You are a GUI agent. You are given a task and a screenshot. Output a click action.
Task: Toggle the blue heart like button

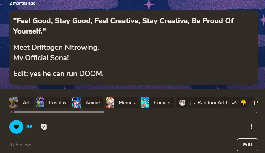pyautogui.click(x=16, y=127)
